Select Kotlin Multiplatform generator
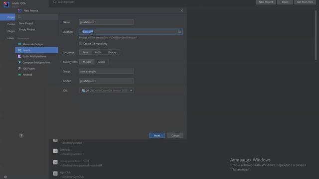 (36, 56)
